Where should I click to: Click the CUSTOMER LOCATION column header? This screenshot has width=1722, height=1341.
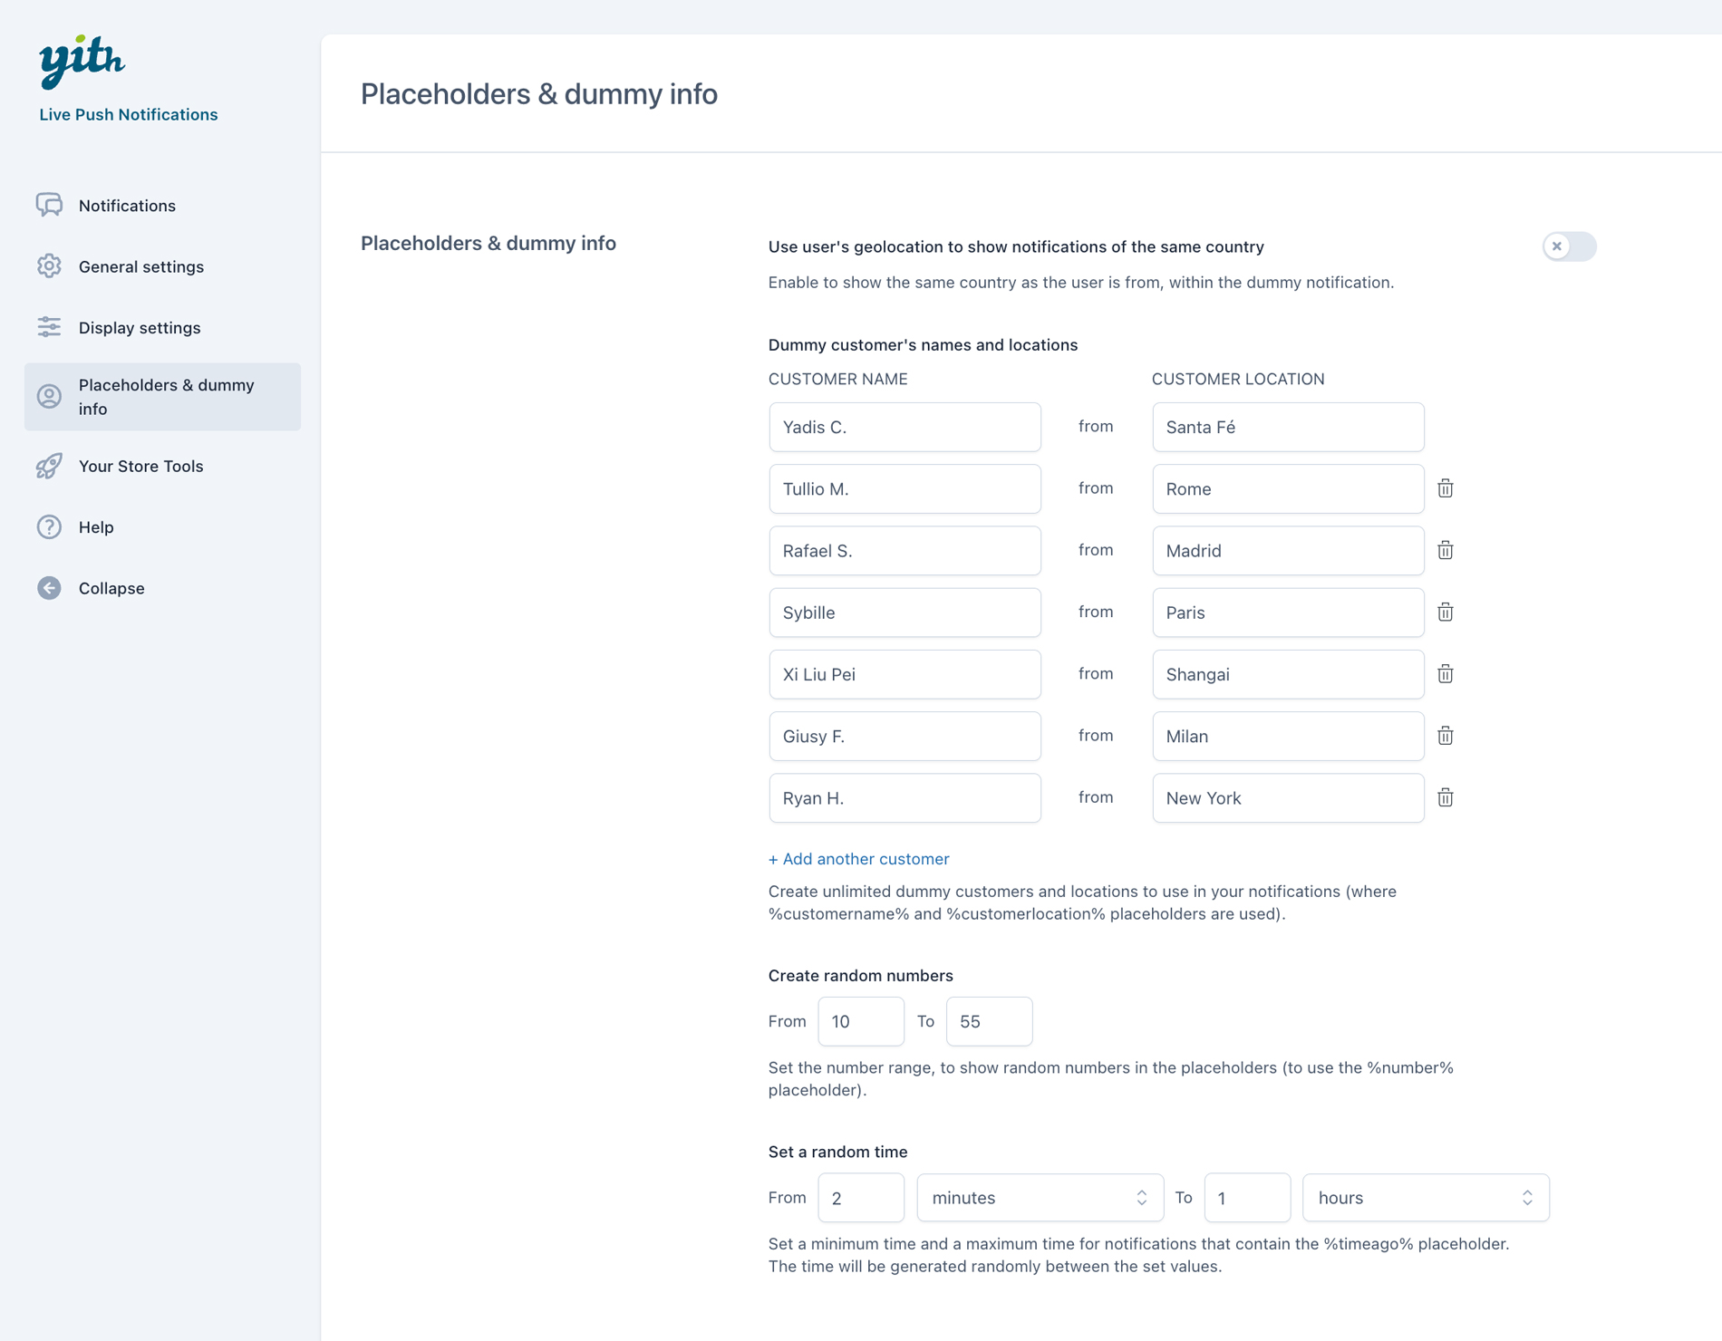click(1238, 379)
